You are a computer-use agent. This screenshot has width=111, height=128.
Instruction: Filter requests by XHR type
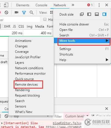pyautogui.click(x=7, y=27)
